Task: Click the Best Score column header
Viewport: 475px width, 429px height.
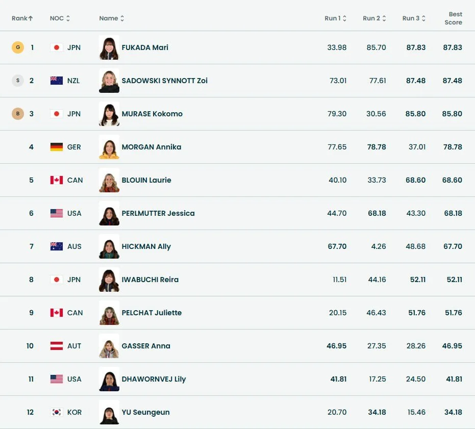Action: 453,18
